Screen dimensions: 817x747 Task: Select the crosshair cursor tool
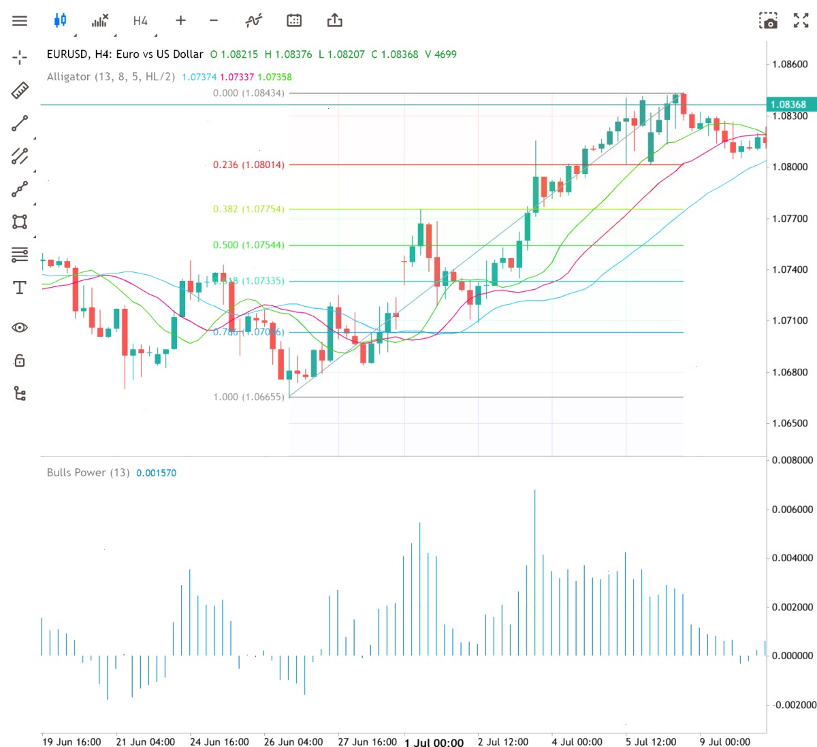click(x=20, y=57)
